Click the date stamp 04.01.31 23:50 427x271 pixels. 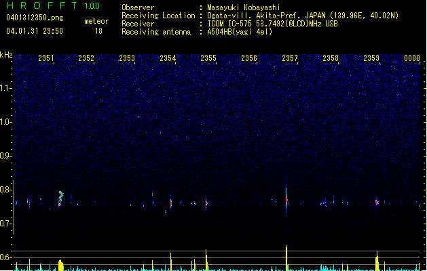pos(35,31)
